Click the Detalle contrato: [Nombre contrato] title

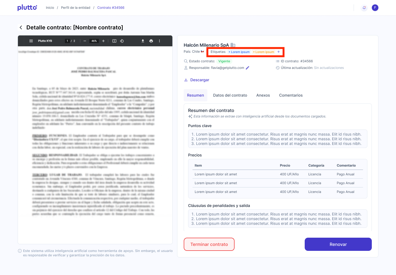(75, 27)
